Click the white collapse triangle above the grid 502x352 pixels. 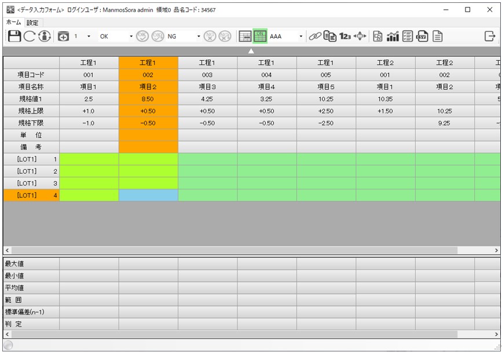point(251,51)
